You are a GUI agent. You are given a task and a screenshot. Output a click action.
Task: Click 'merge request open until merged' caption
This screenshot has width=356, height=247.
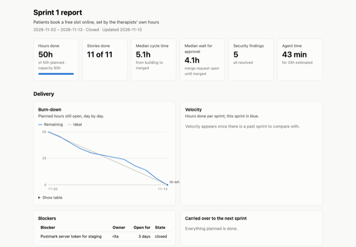(x=202, y=71)
